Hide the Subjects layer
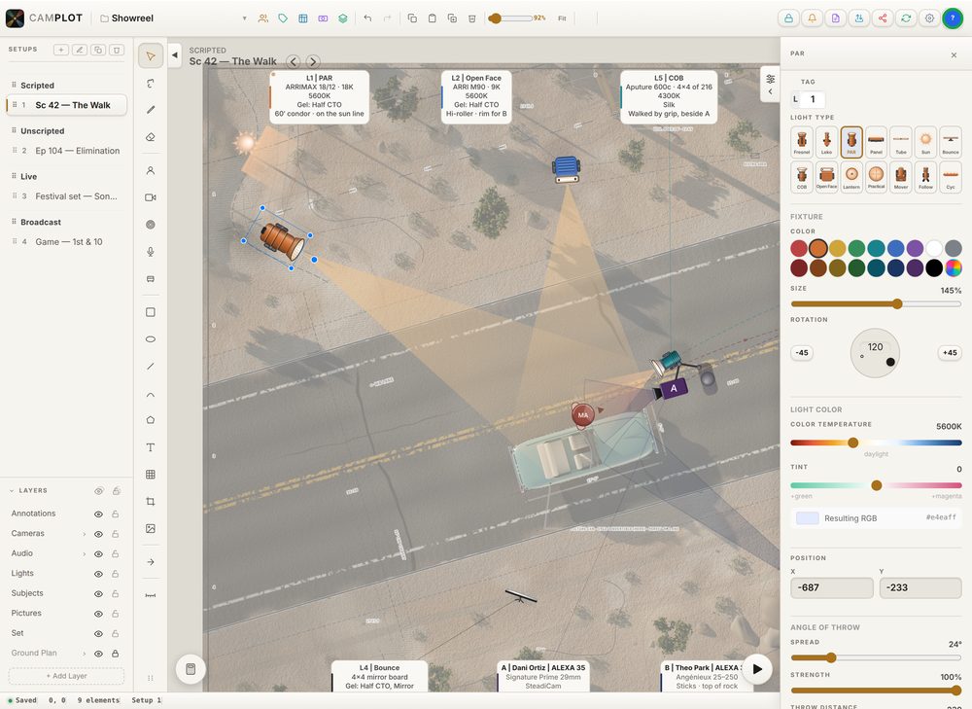 coord(98,593)
